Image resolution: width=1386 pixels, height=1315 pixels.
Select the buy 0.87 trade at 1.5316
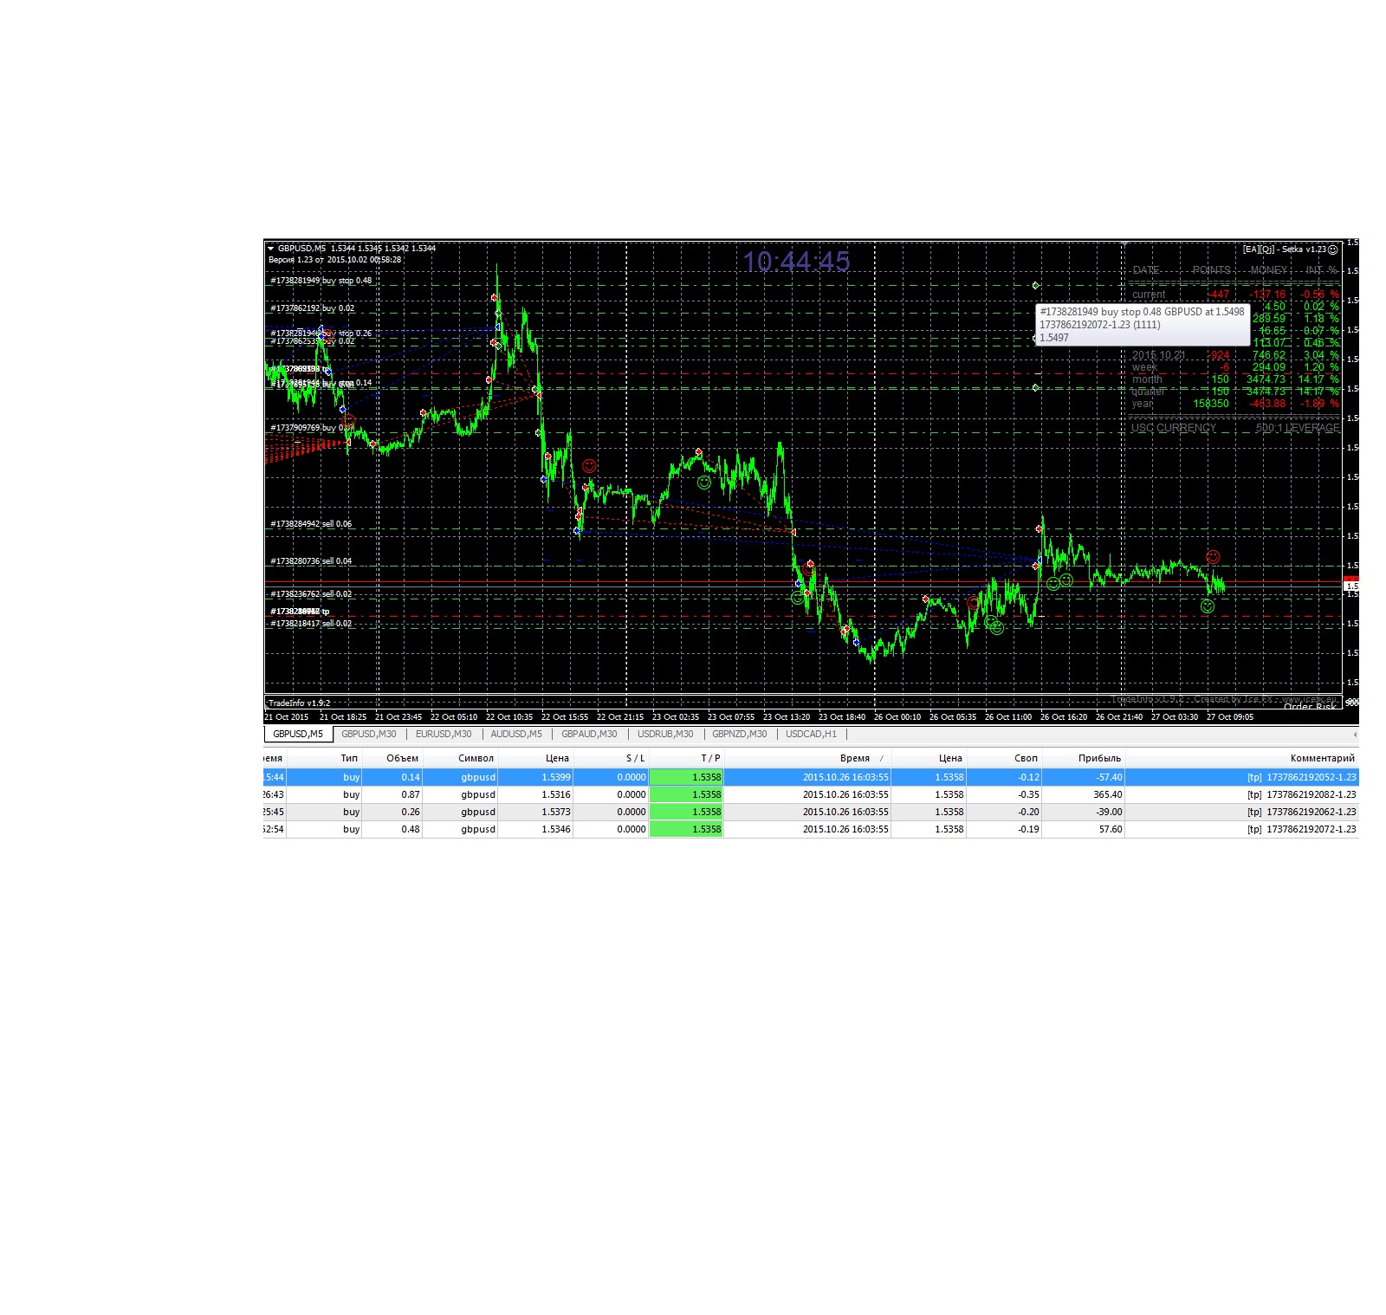pyautogui.click(x=811, y=794)
